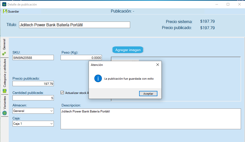
Task: Click the Precio publicado input field
Action: [33, 84]
